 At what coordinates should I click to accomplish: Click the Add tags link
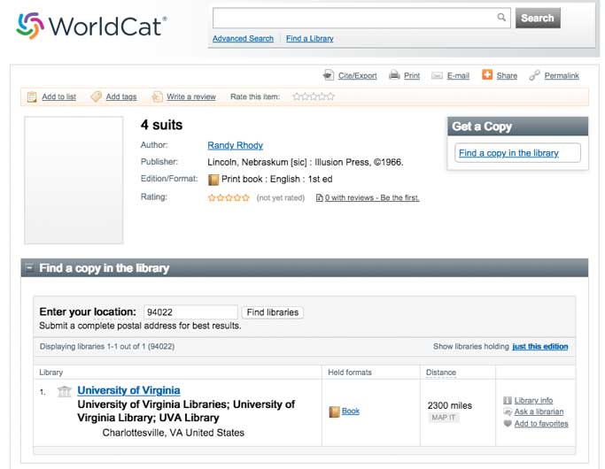[121, 96]
